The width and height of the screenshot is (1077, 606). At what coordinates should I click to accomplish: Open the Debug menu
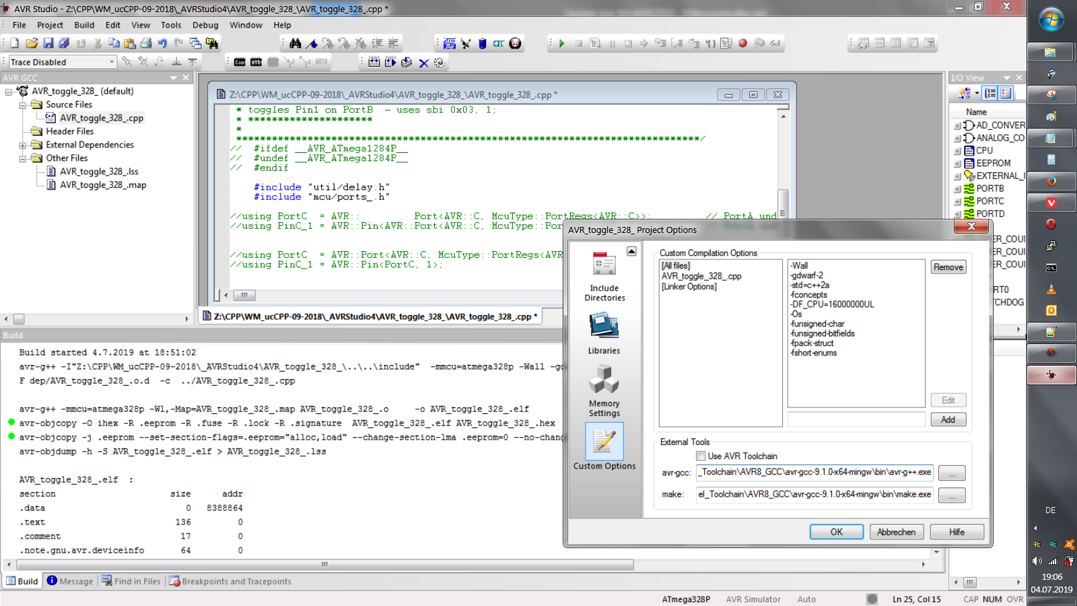pos(205,25)
